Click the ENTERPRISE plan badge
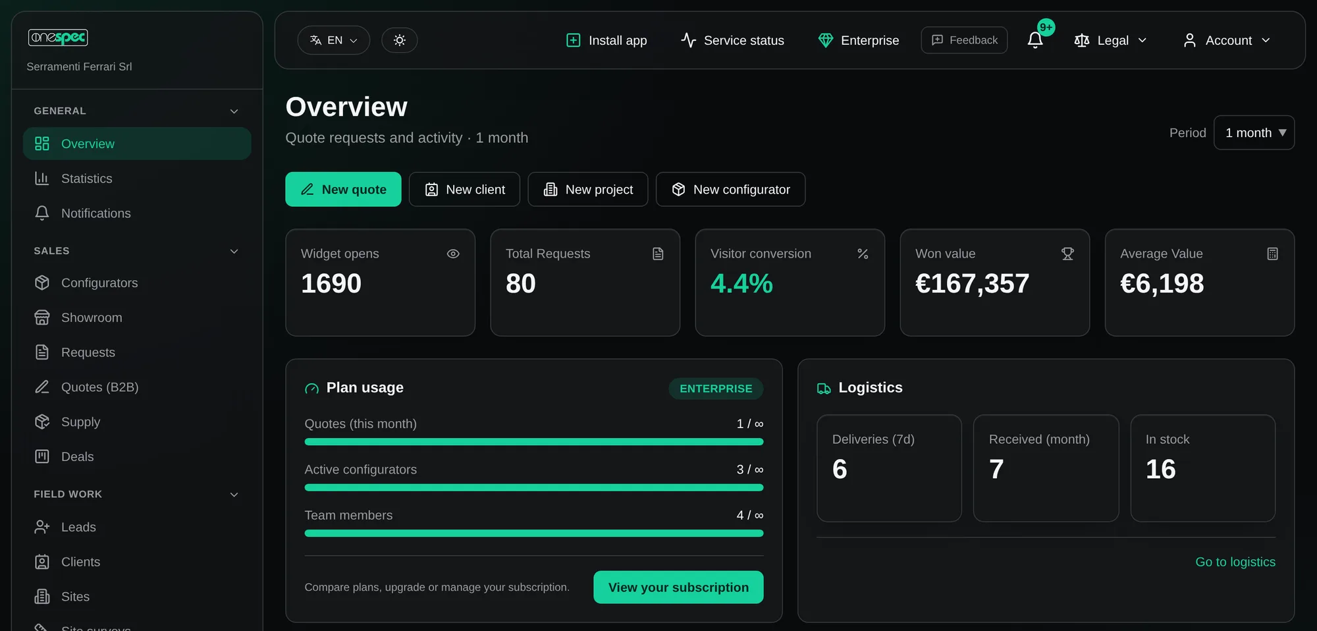This screenshot has width=1317, height=631. [716, 389]
